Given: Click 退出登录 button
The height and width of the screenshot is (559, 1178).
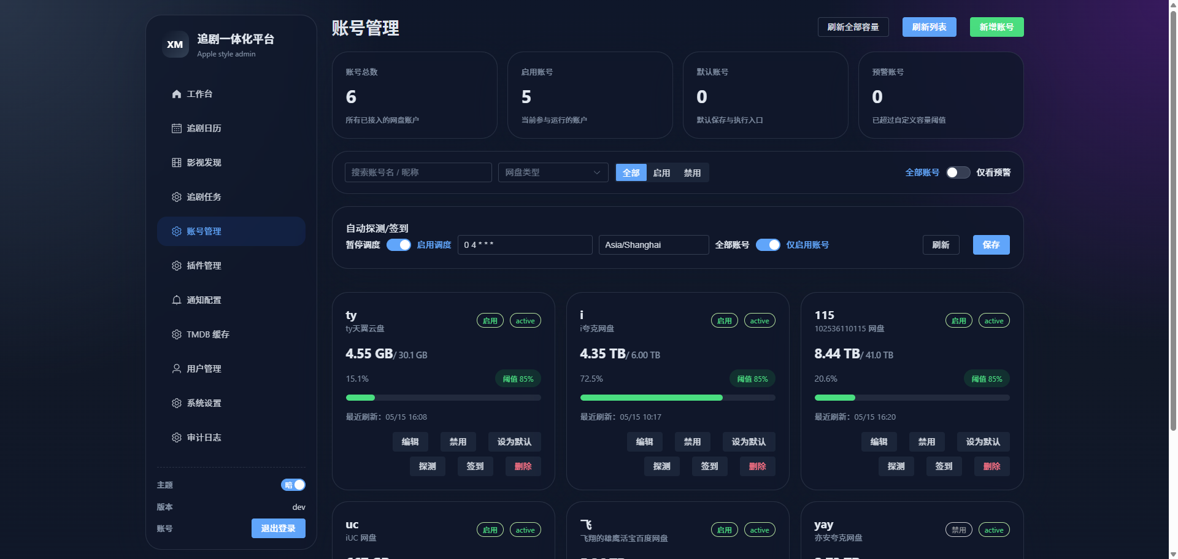Looking at the screenshot, I should (x=279, y=528).
